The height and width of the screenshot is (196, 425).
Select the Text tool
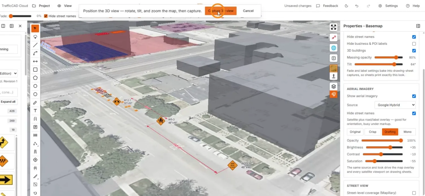[35, 111]
